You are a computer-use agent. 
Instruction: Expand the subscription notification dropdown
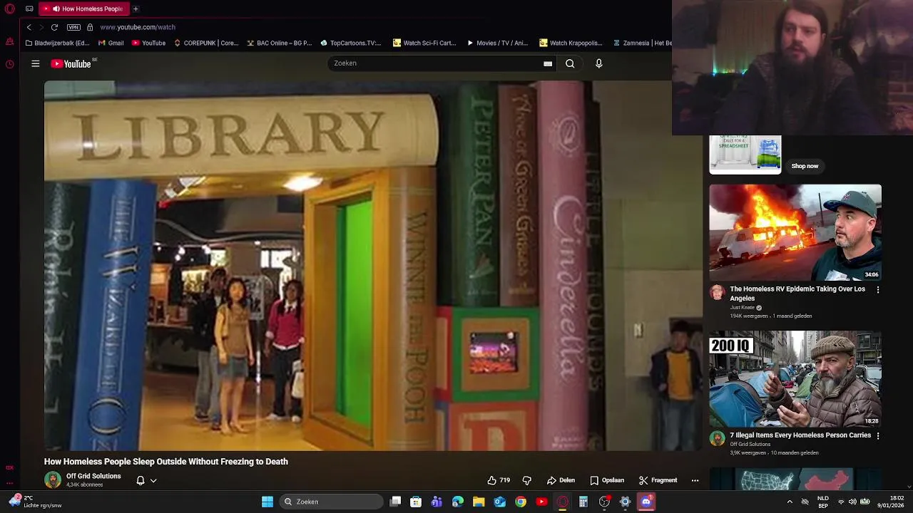[153, 480]
